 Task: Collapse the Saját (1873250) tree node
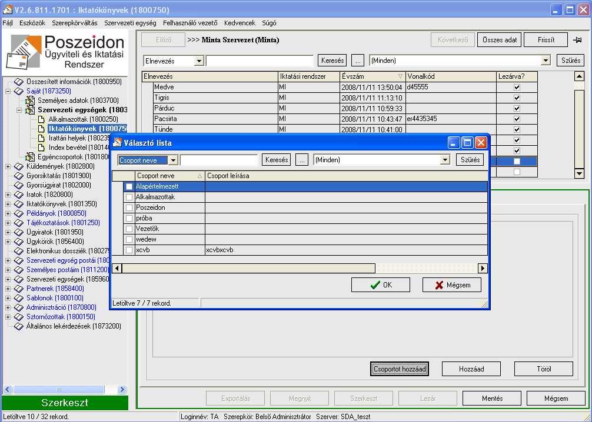(8, 91)
